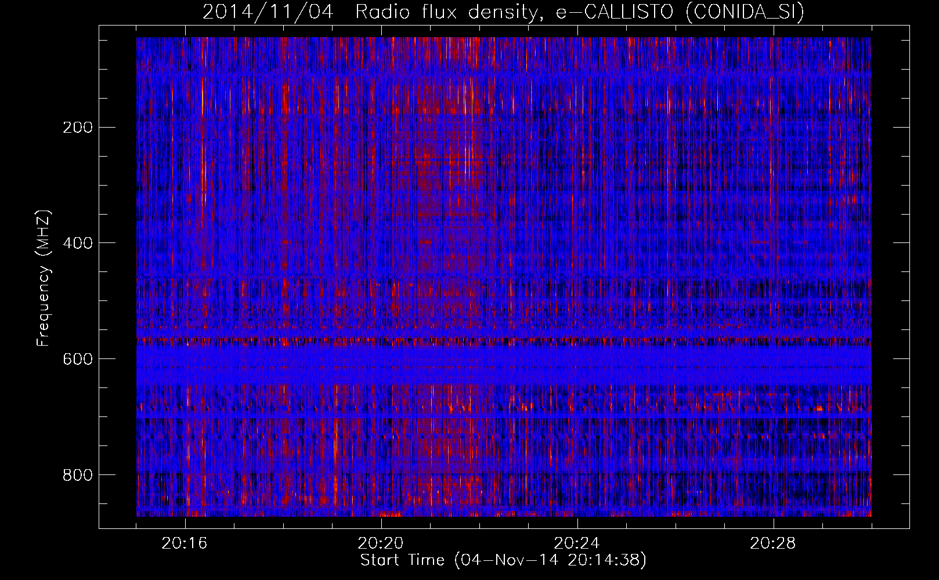Click the 20:24 time tick label
The image size is (939, 580).
(577, 543)
